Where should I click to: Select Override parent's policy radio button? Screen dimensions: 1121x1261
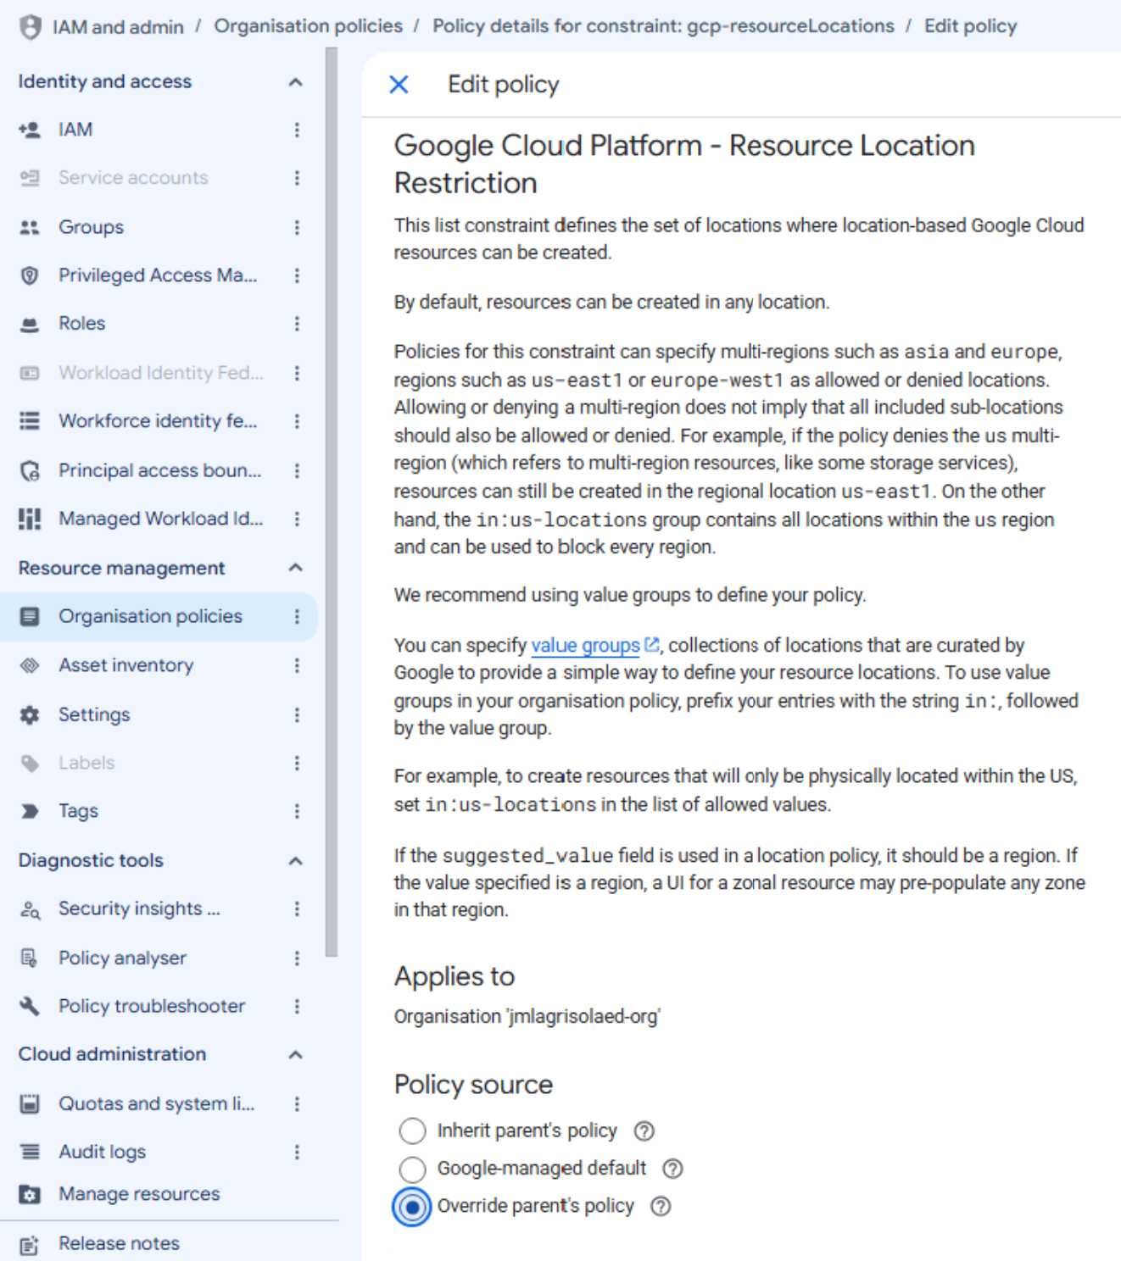[x=412, y=1207]
